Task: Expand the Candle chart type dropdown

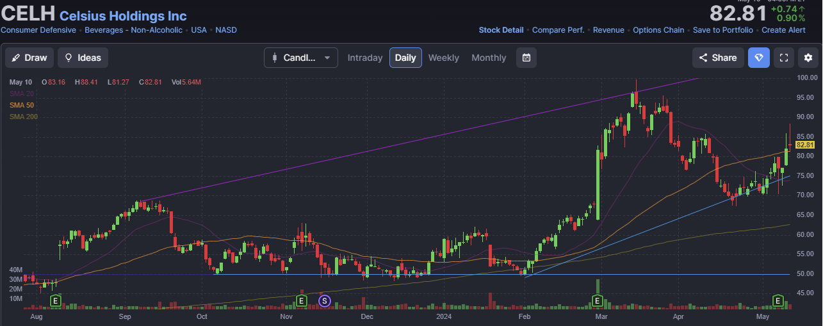Action: (301, 58)
